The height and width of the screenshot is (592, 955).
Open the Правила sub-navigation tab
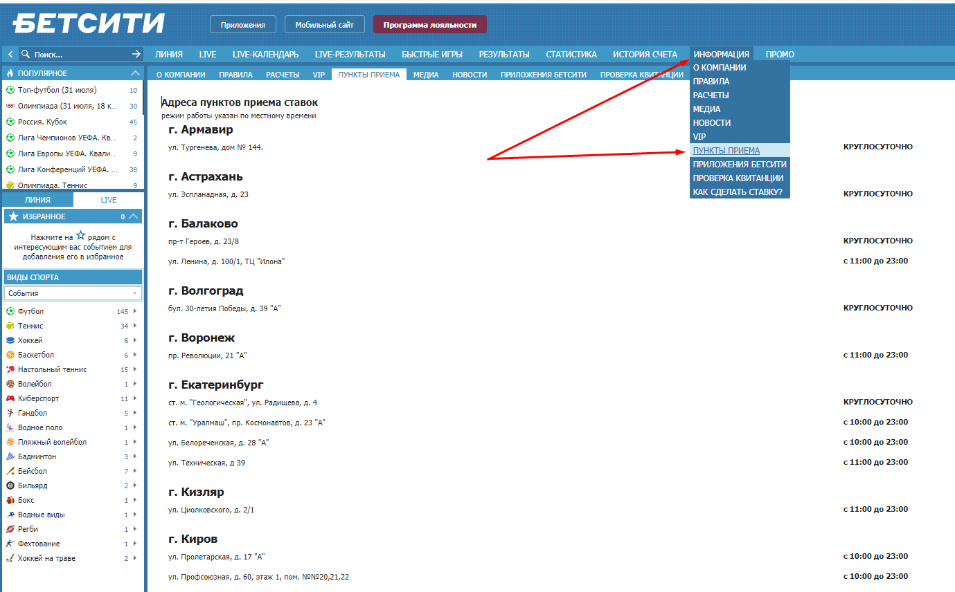coord(235,75)
